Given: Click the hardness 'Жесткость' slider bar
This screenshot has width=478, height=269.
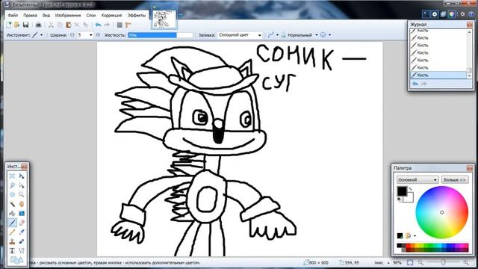Looking at the screenshot, I should 161,35.
